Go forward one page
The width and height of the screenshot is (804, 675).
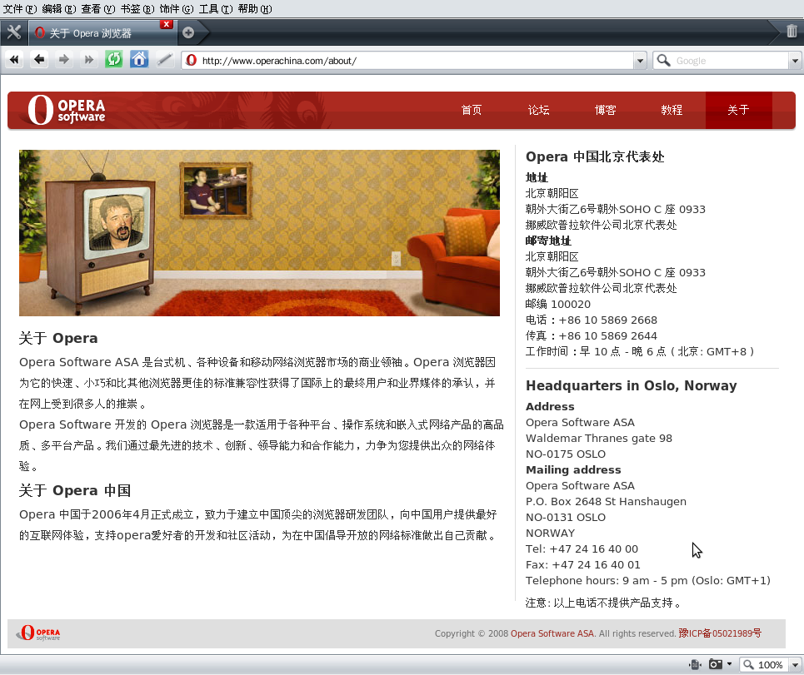point(63,60)
